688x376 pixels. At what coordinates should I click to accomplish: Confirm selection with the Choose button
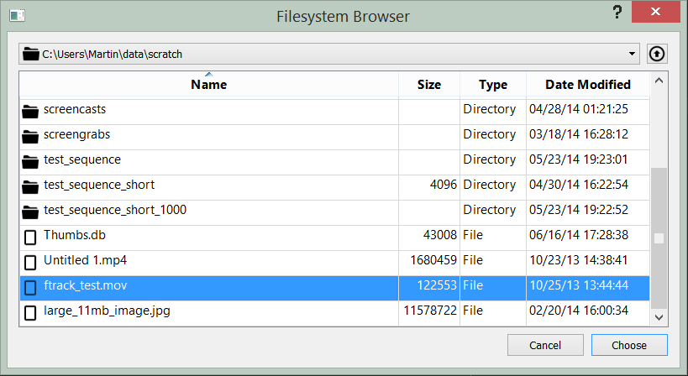(x=629, y=345)
